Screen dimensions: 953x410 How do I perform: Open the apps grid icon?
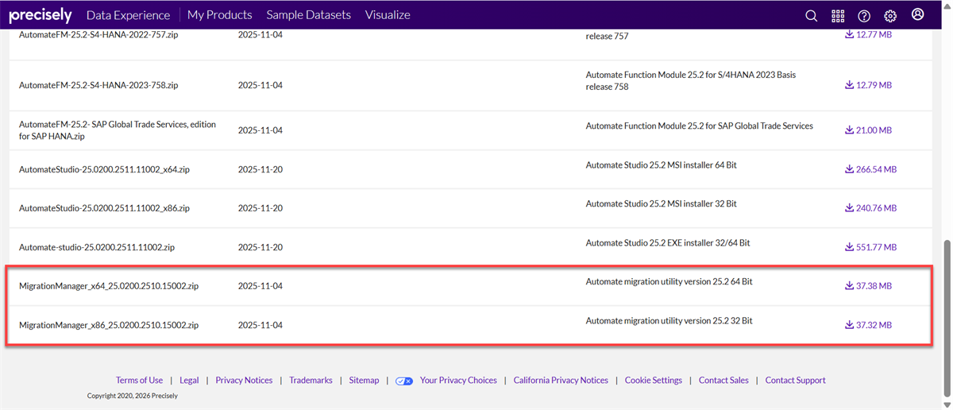(838, 16)
